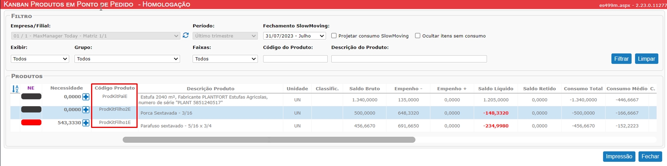Click the Consumo Total column header
This screenshot has width=667, height=166.
point(583,89)
